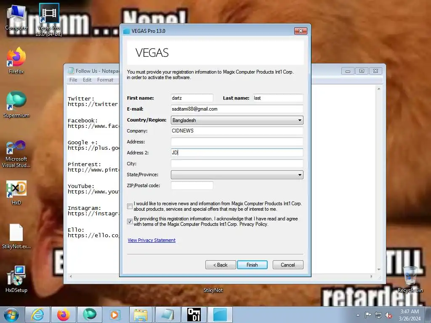This screenshot has height=323, width=431.
Task: Open Supermium from the taskbar
Action: point(90,315)
